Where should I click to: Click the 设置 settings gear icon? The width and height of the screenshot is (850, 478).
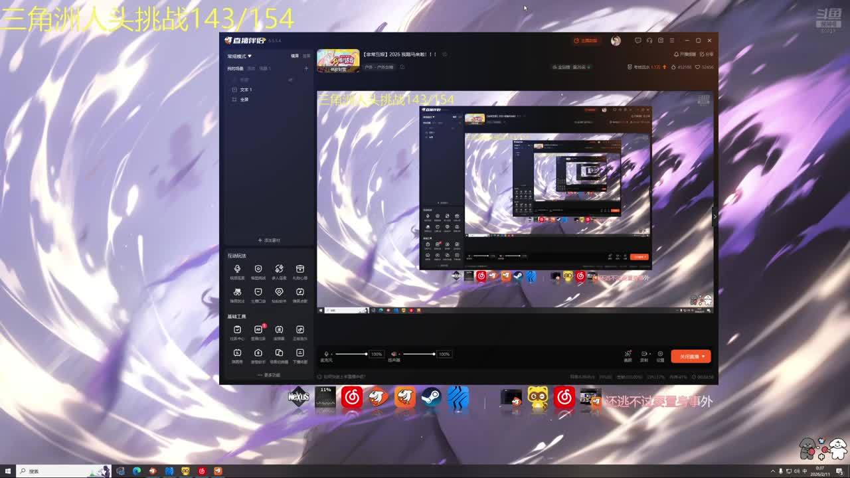660,355
